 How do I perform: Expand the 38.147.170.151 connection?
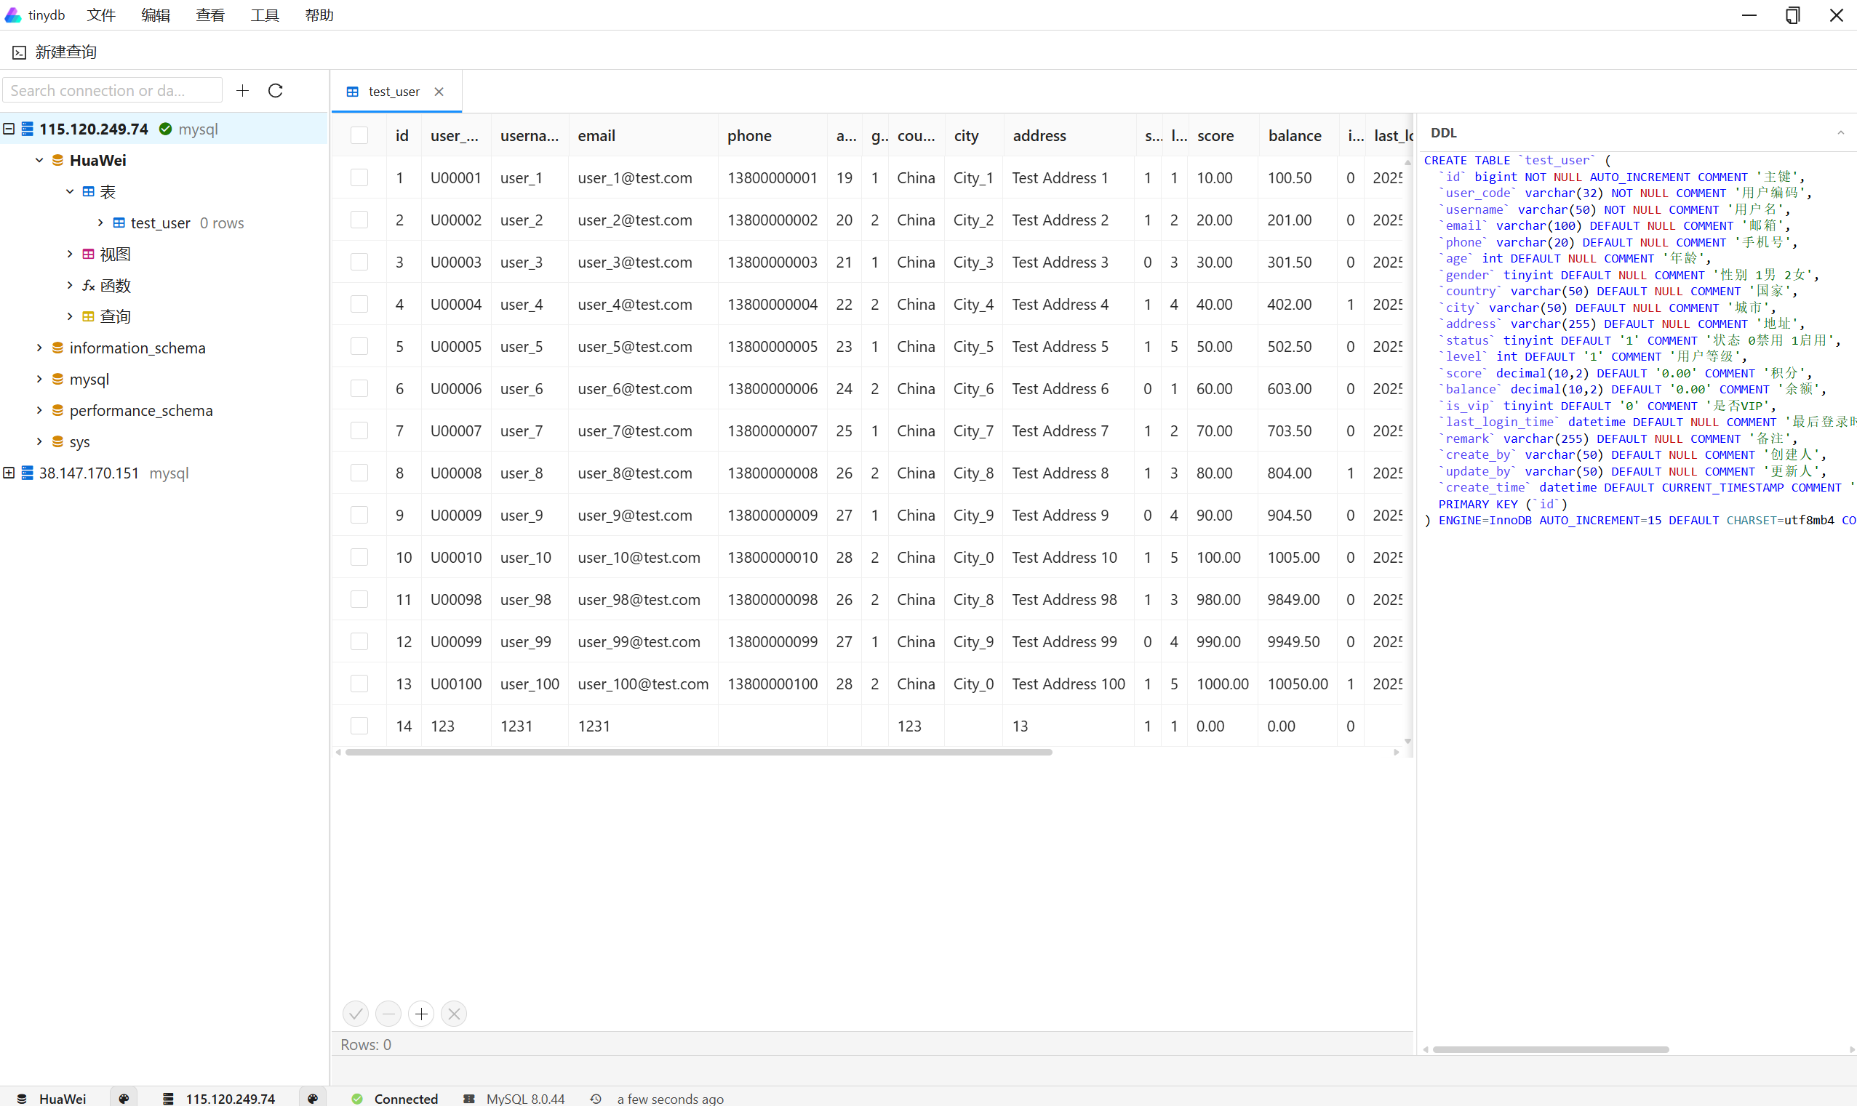(9, 473)
